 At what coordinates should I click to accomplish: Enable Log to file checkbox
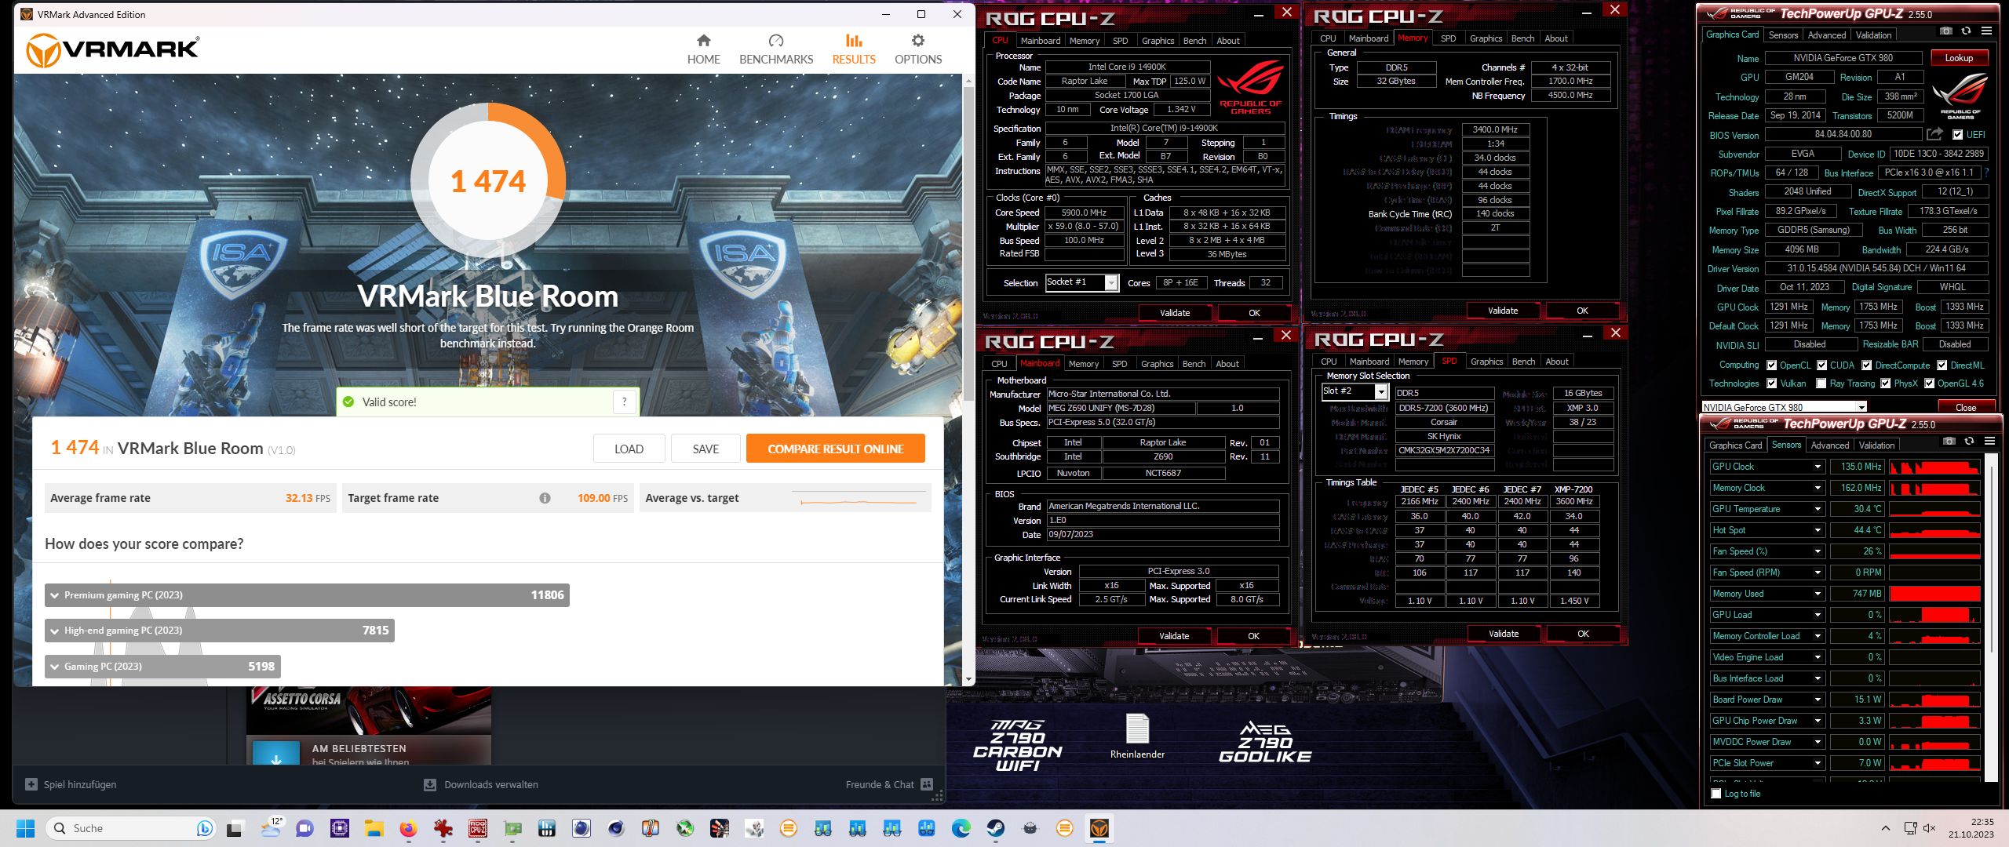coord(1716,794)
